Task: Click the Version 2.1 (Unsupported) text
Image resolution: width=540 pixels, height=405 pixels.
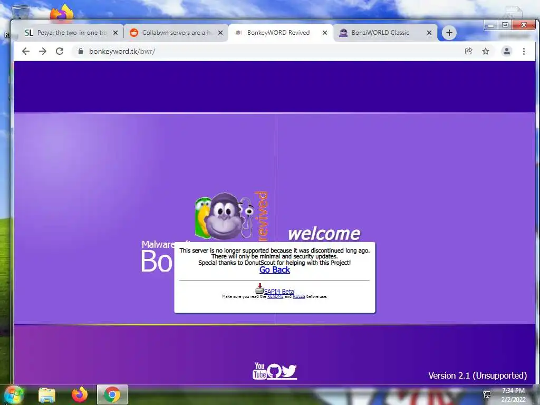Action: pyautogui.click(x=477, y=375)
